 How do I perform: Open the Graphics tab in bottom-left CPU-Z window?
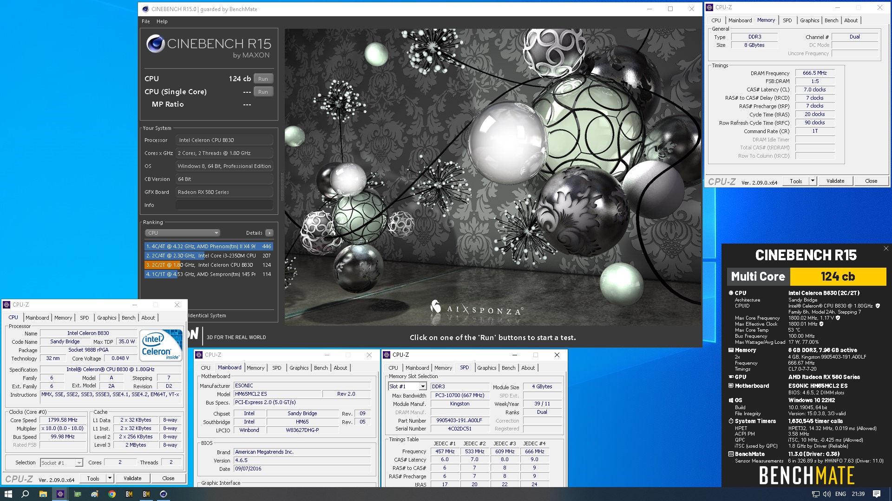click(x=106, y=318)
